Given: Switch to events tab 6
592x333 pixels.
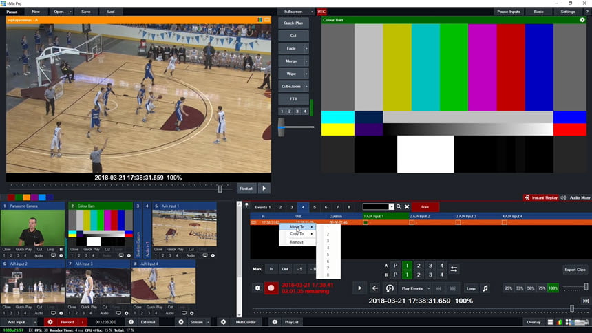Looking at the screenshot, I should 326,207.
